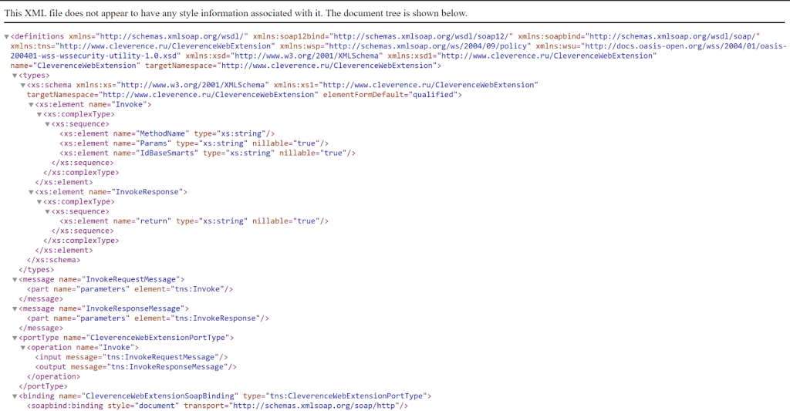Click name="CleverenceWebExtension" attribute in definitions
The image size is (790, 411).
click(x=76, y=66)
